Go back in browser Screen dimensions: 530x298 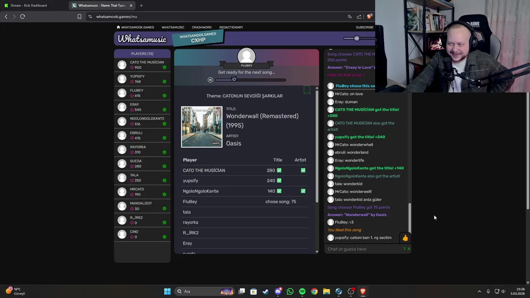[x=6, y=17]
